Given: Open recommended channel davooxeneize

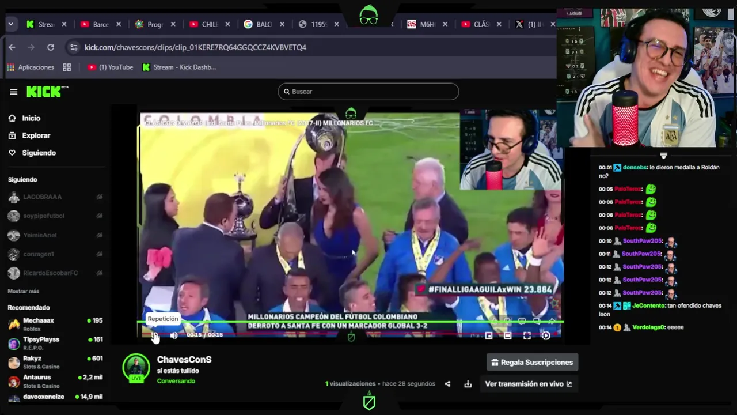Looking at the screenshot, I should (55, 397).
